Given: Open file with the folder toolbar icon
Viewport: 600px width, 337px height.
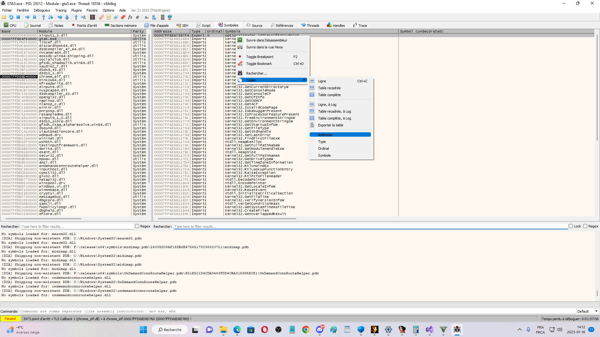Looking at the screenshot, I should (x=4, y=17).
